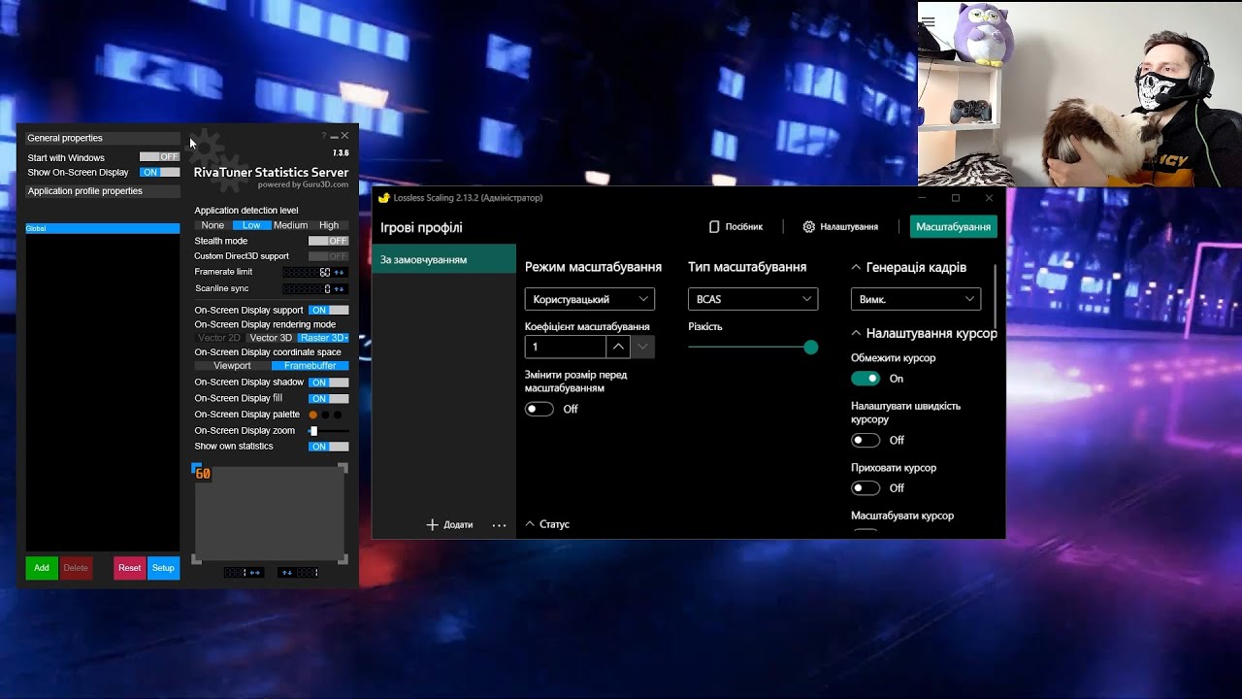Enable Налаштувати швидкість курсору toggle
The height and width of the screenshot is (699, 1242).
[866, 440]
